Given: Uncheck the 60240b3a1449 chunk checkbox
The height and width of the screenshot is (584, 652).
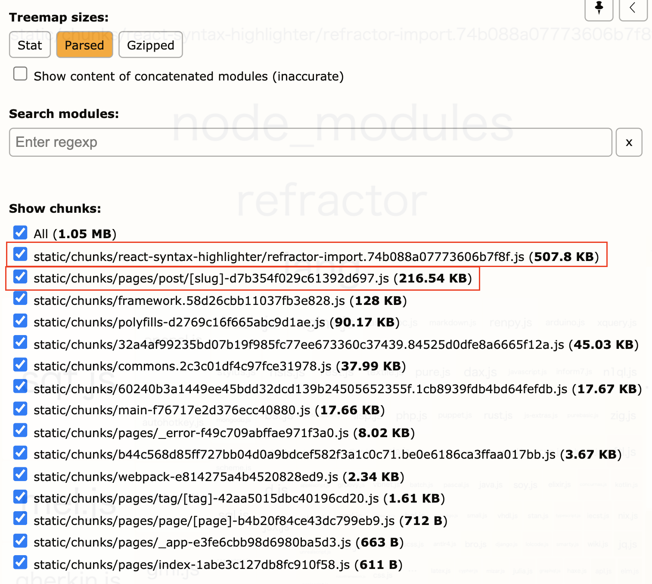Looking at the screenshot, I should click(20, 386).
